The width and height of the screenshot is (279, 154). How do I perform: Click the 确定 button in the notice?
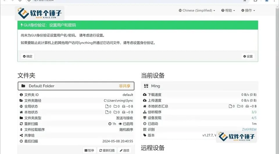coord(28,56)
